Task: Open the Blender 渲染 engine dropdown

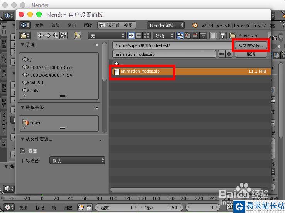Action: point(166,25)
